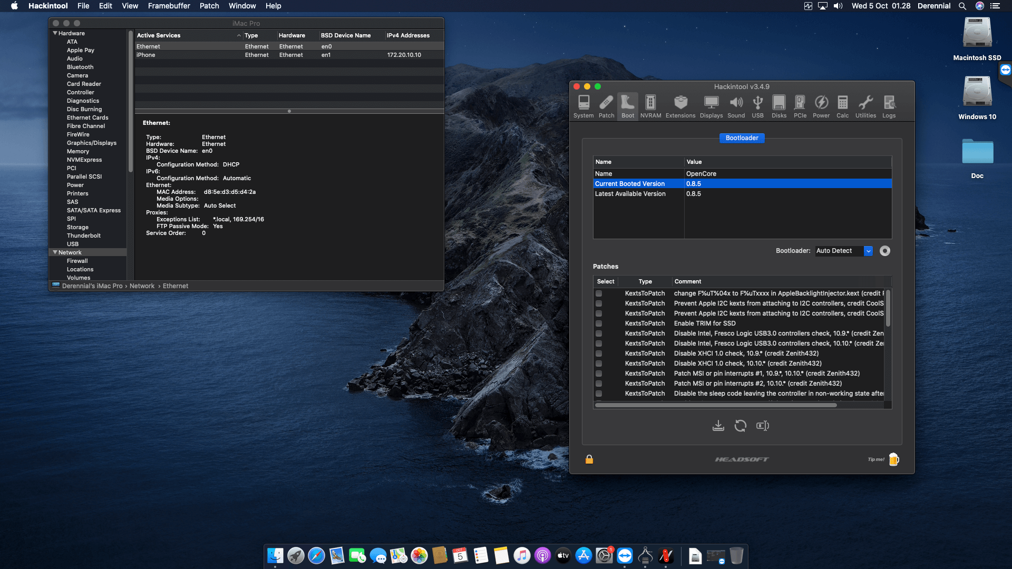Open the USB configuration section
The width and height of the screenshot is (1012, 569).
758,105
